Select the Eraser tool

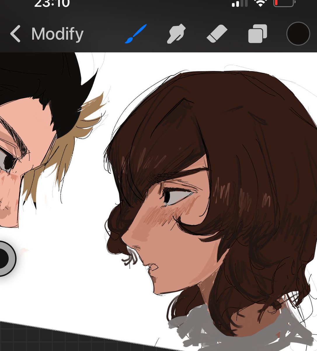tap(217, 34)
